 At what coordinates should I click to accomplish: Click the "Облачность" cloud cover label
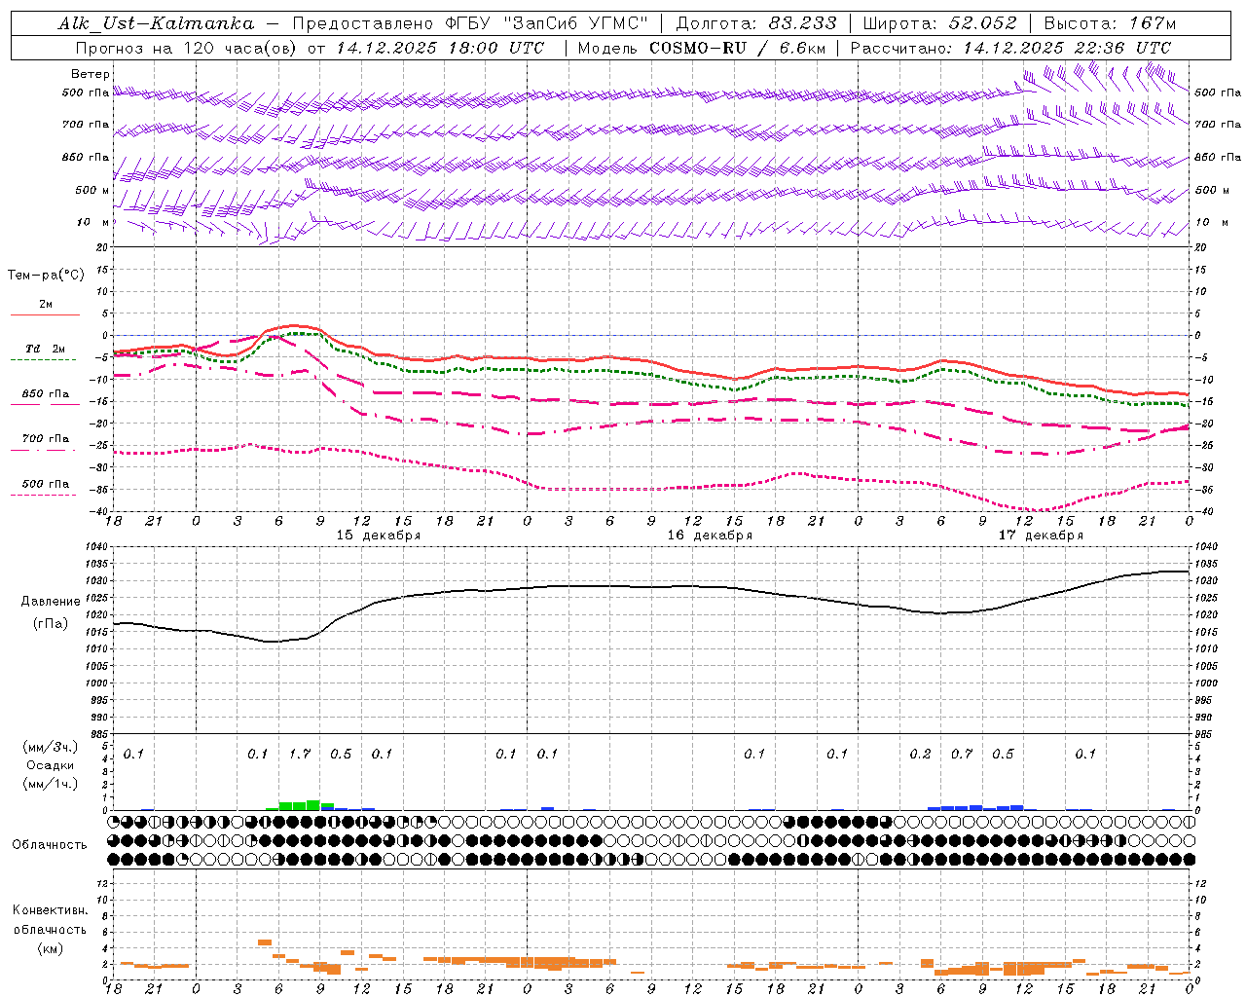click(x=50, y=845)
